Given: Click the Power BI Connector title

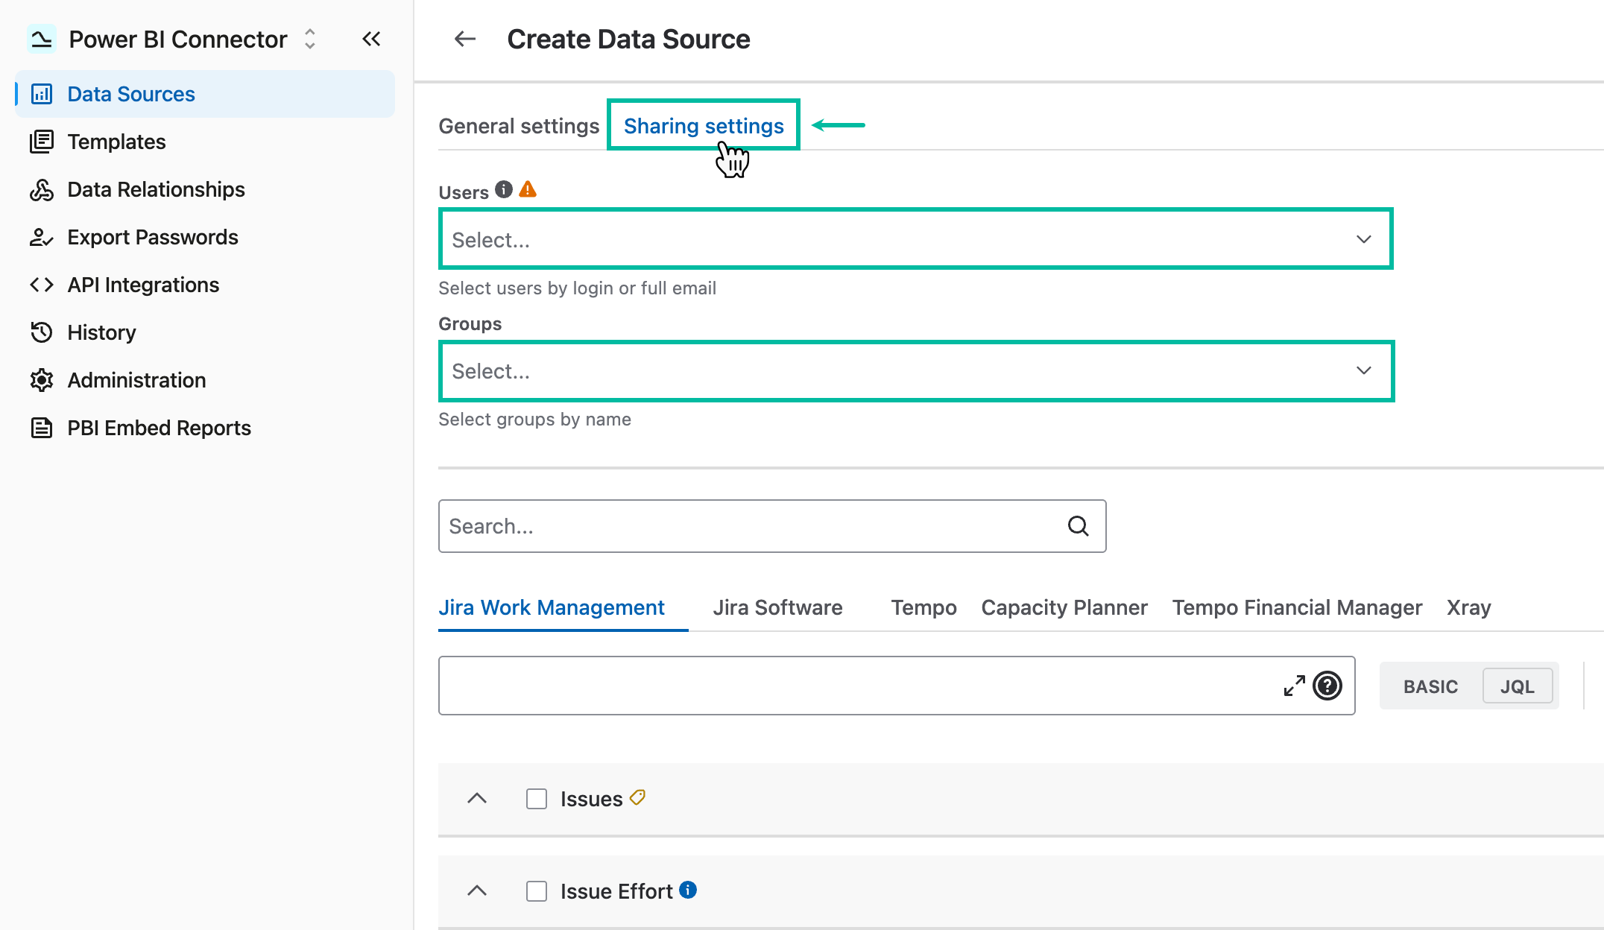Looking at the screenshot, I should pyautogui.click(x=177, y=39).
